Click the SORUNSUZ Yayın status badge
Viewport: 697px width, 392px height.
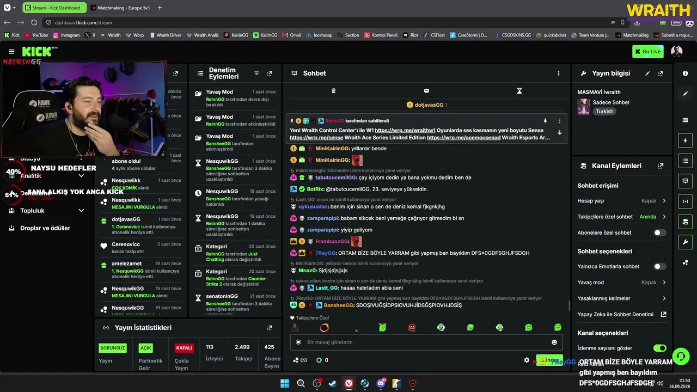113,348
